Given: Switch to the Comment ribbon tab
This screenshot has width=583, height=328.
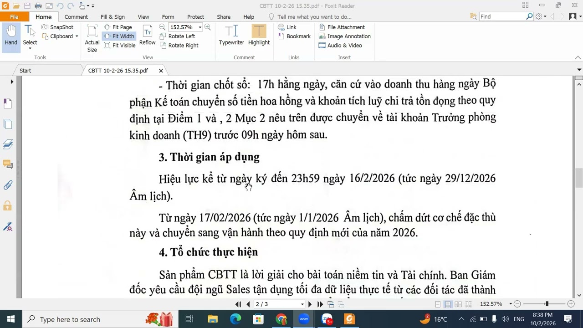Looking at the screenshot, I should 76,17.
